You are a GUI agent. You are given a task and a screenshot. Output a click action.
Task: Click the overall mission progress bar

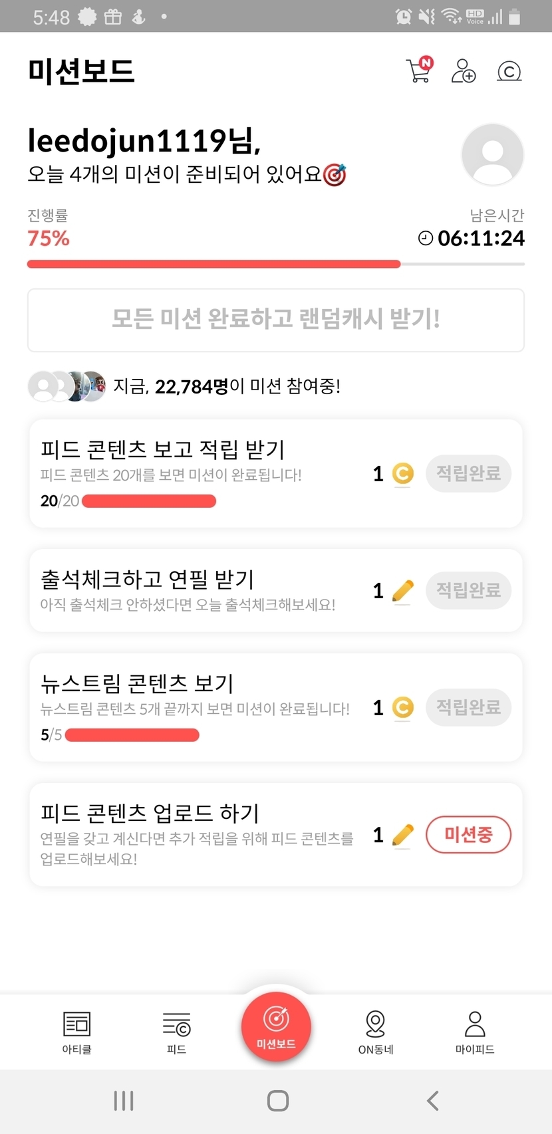[276, 264]
